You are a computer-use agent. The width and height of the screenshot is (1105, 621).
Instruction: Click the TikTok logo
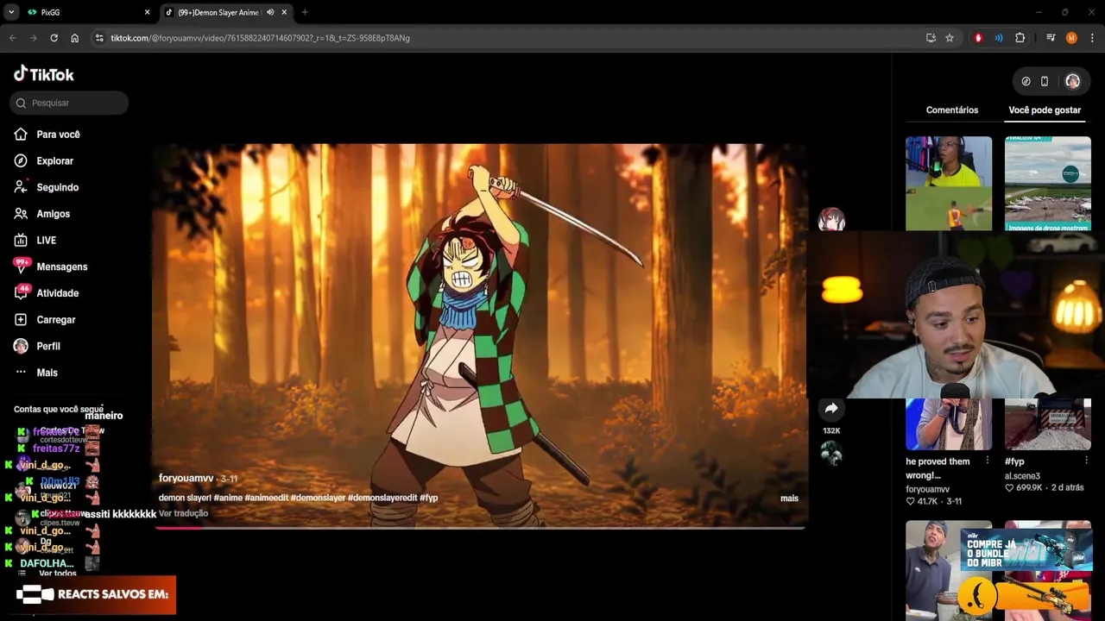click(x=44, y=74)
